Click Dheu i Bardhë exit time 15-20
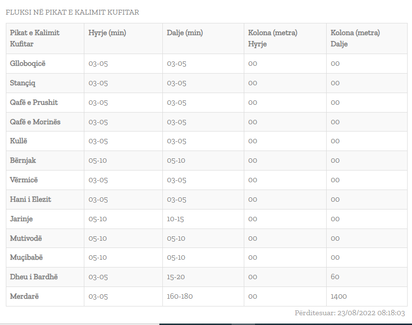Image resolution: width=412 pixels, height=325 pixels. coord(176,277)
